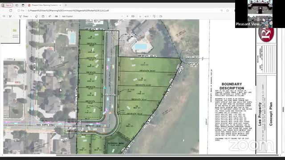Open the browser workspaces icon
The width and height of the screenshot is (285, 160).
point(17,5)
